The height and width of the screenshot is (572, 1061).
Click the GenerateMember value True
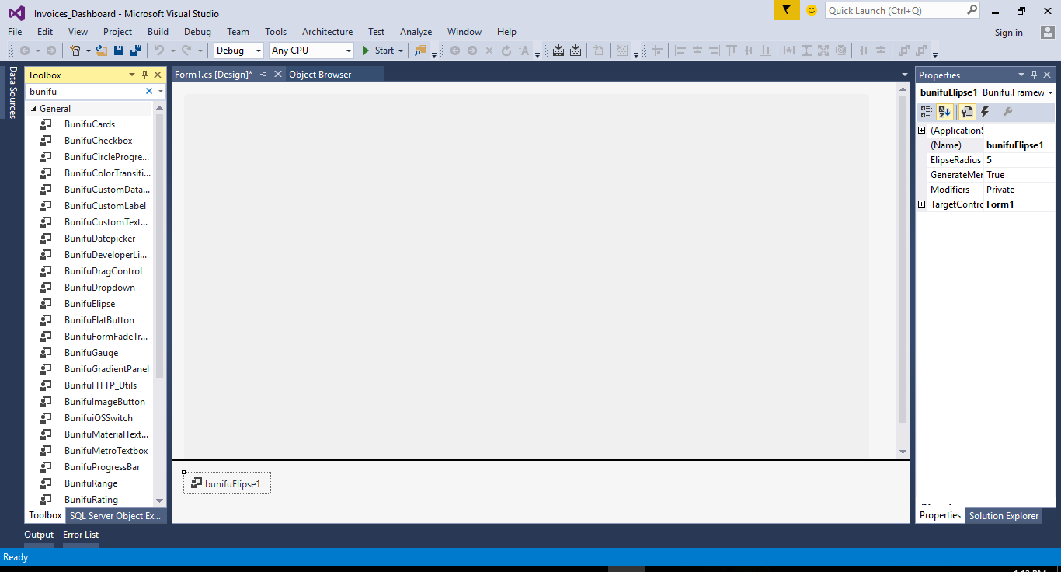1019,175
